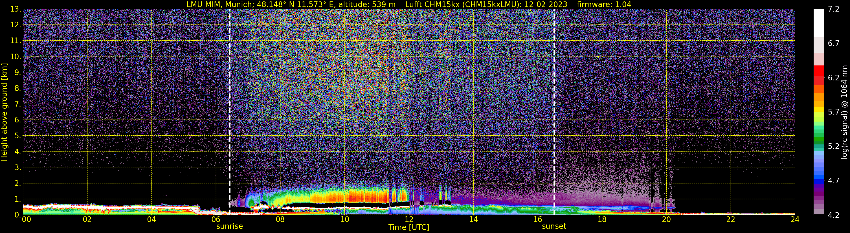Click the colorbar value '6.2'
This screenshot has height=233, width=850.
[834, 78]
